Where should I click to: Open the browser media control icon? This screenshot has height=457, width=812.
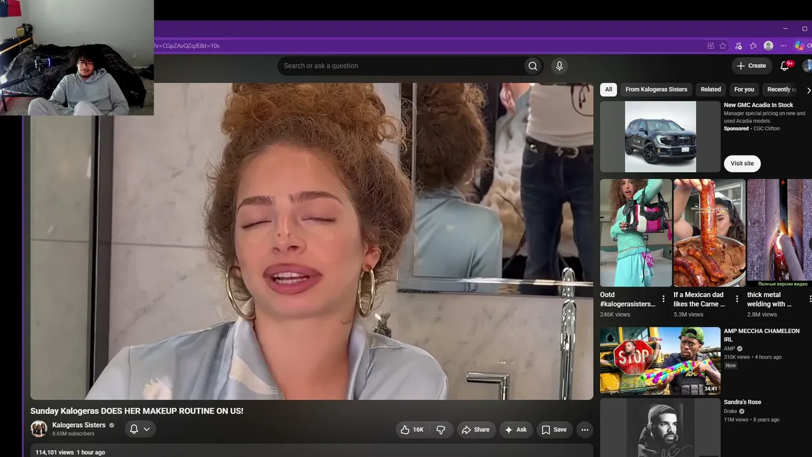point(738,46)
